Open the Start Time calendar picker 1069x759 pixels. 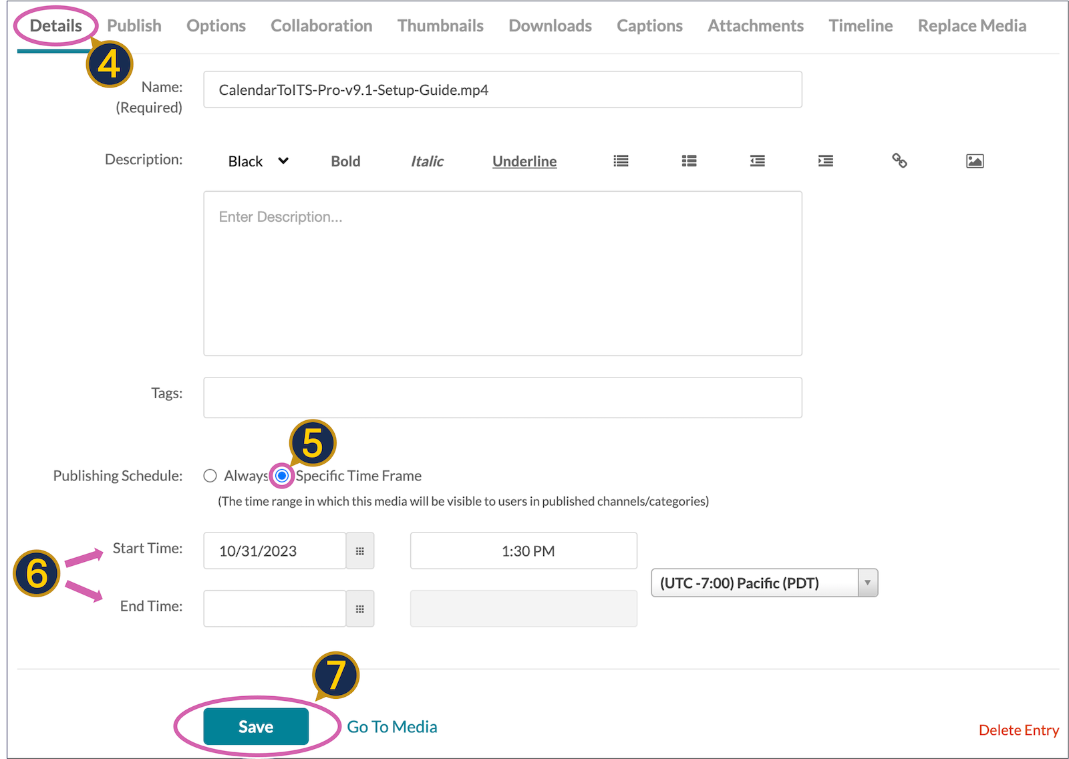pos(360,551)
